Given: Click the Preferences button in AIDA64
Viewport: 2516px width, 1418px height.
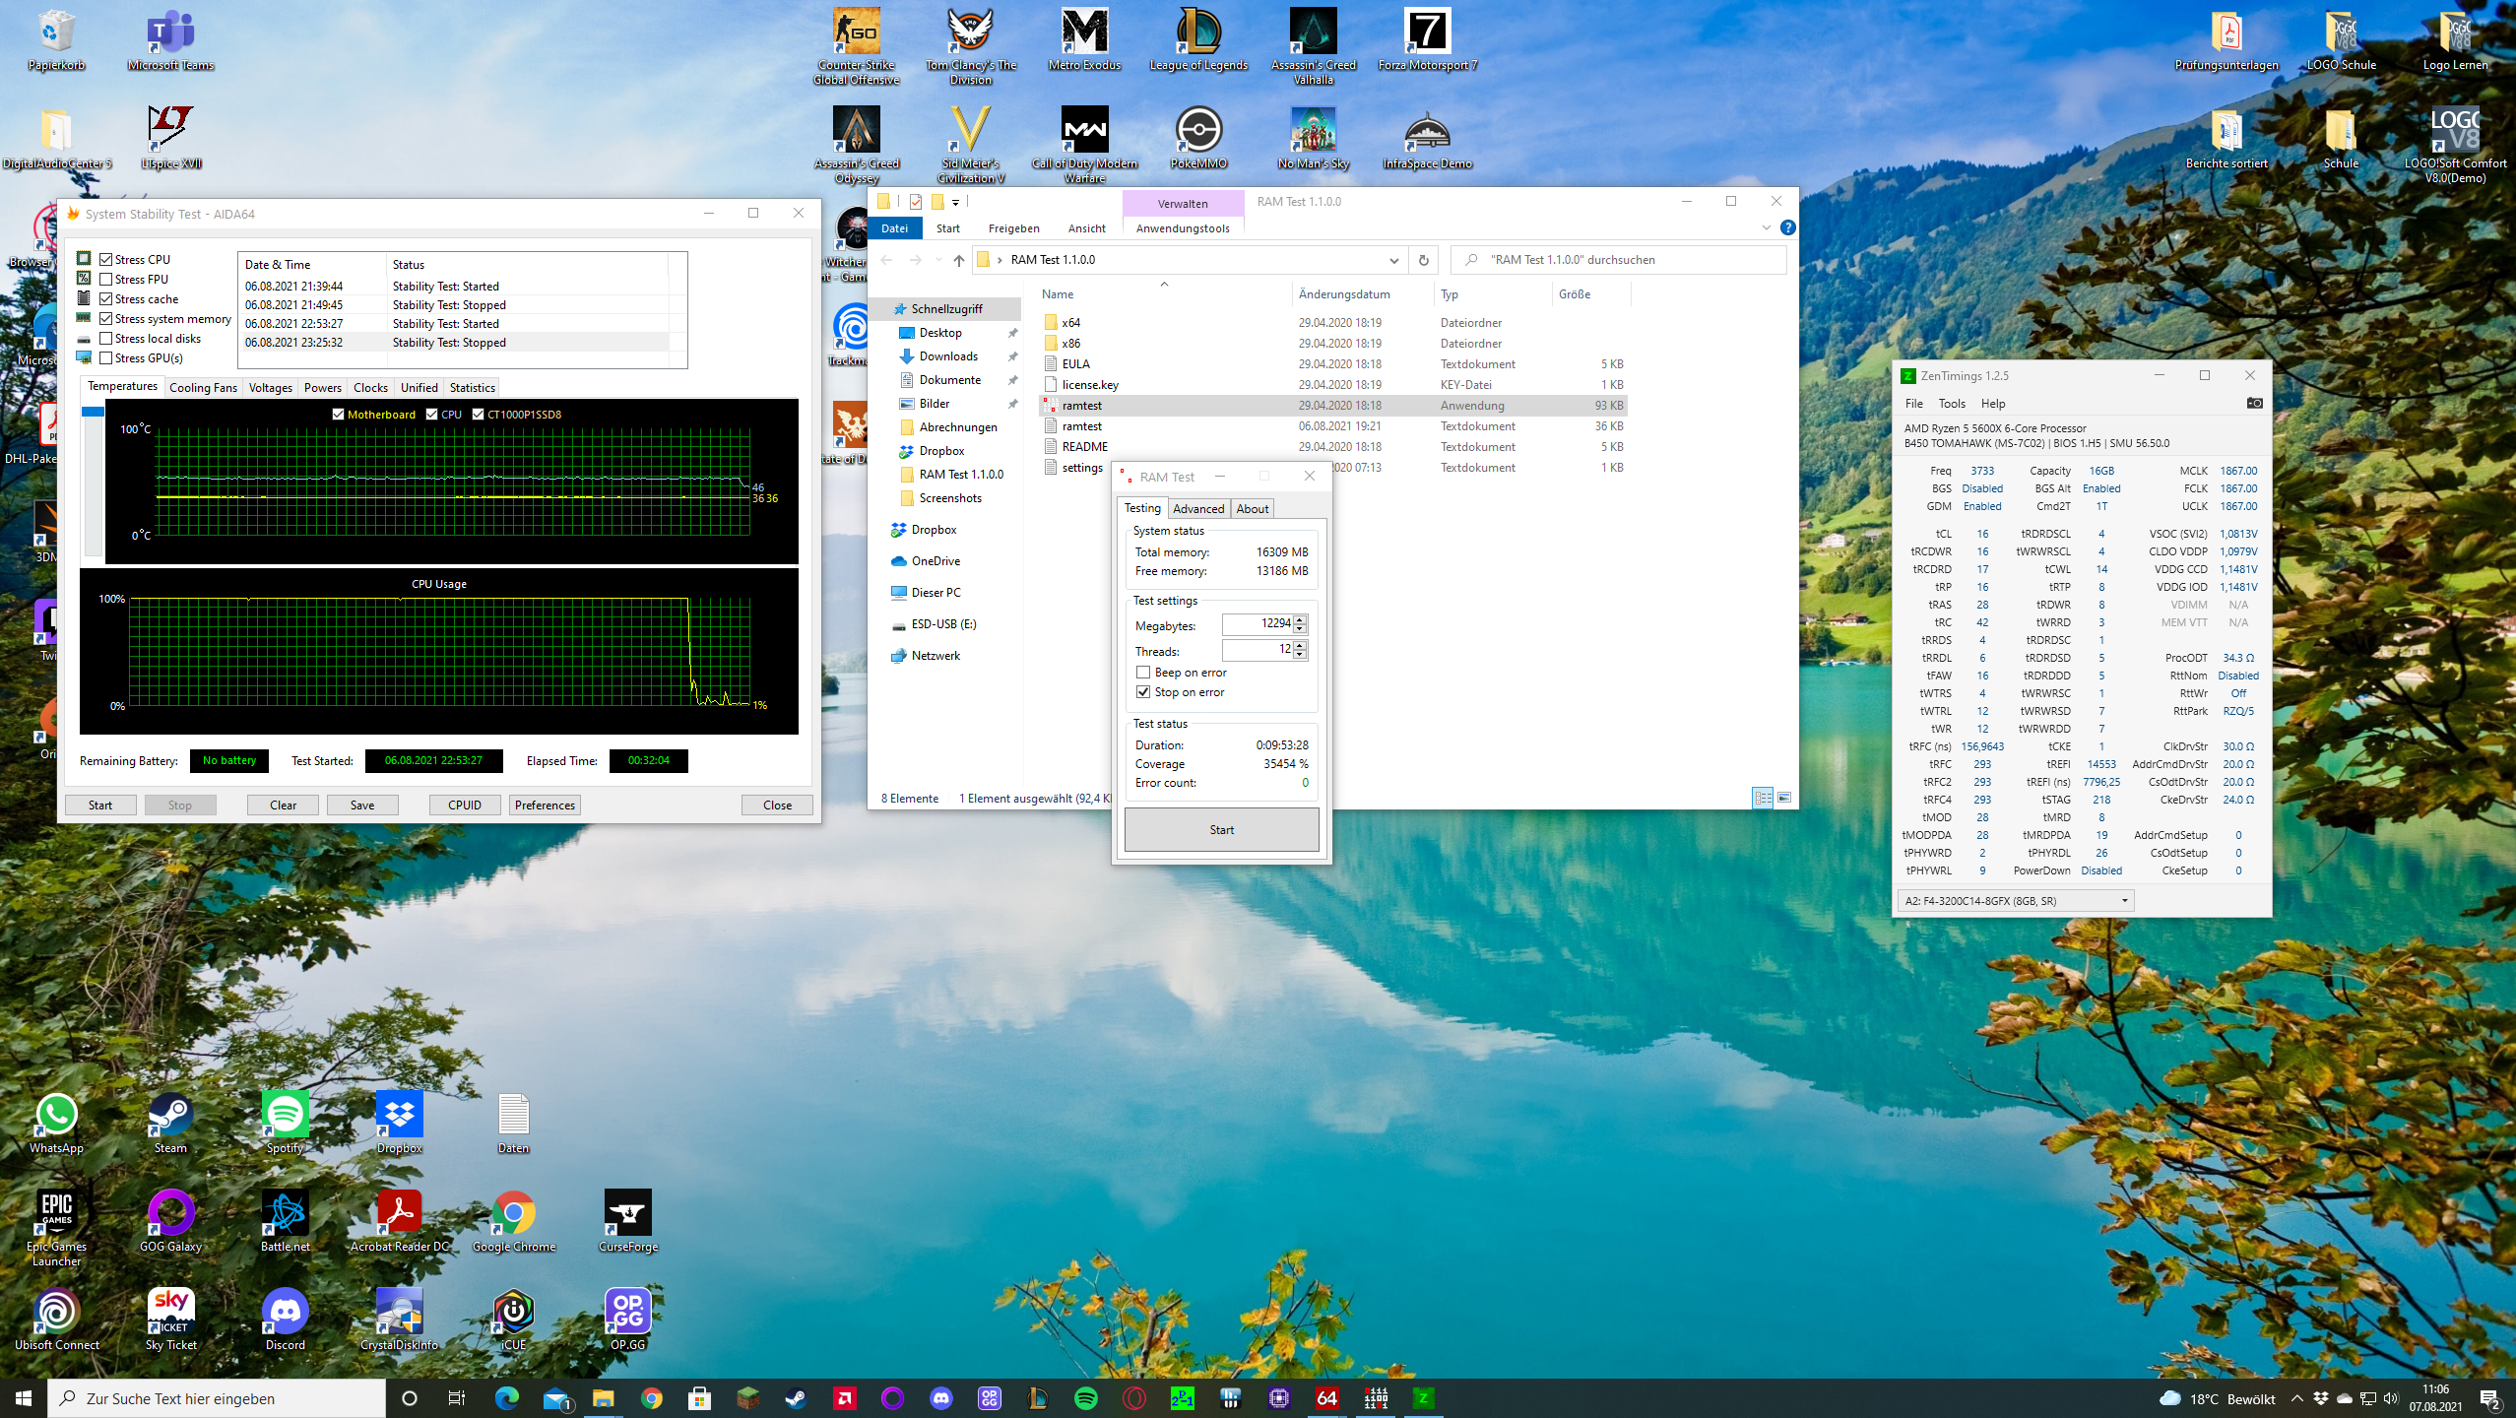Looking at the screenshot, I should click(x=545, y=806).
